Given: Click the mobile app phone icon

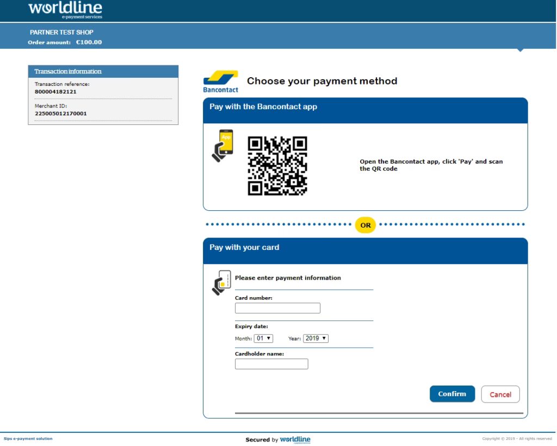Looking at the screenshot, I should pos(222,146).
